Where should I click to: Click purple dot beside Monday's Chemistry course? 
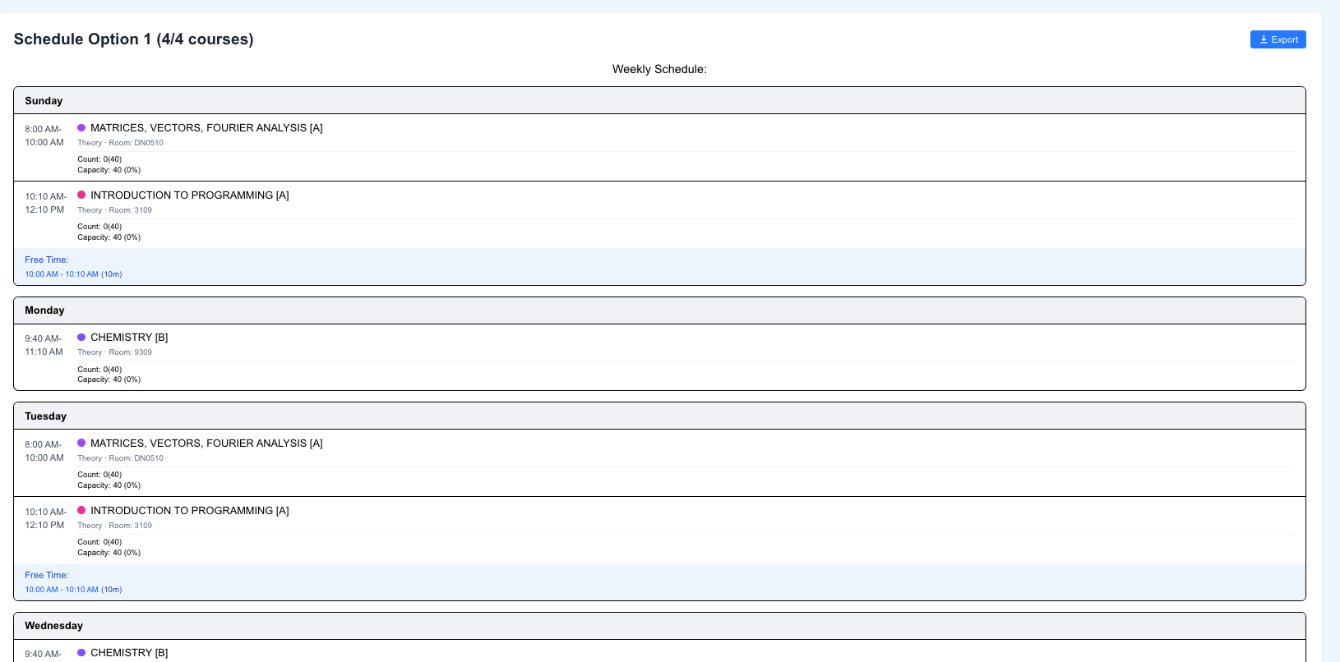pos(81,338)
